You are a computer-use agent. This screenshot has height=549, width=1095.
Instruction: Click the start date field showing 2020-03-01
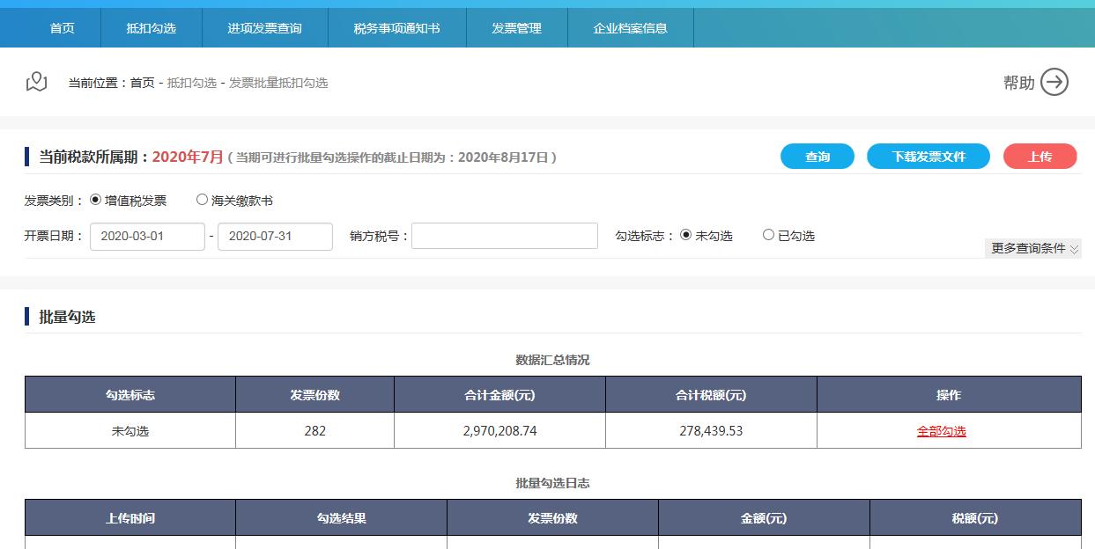tap(147, 235)
